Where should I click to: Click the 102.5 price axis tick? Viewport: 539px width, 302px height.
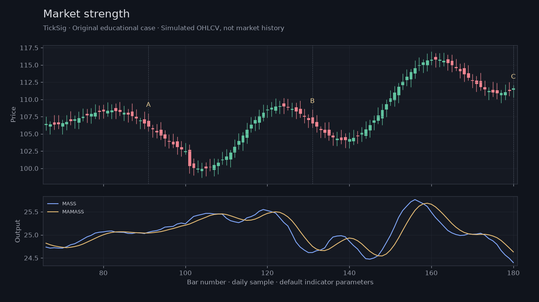click(x=29, y=151)
